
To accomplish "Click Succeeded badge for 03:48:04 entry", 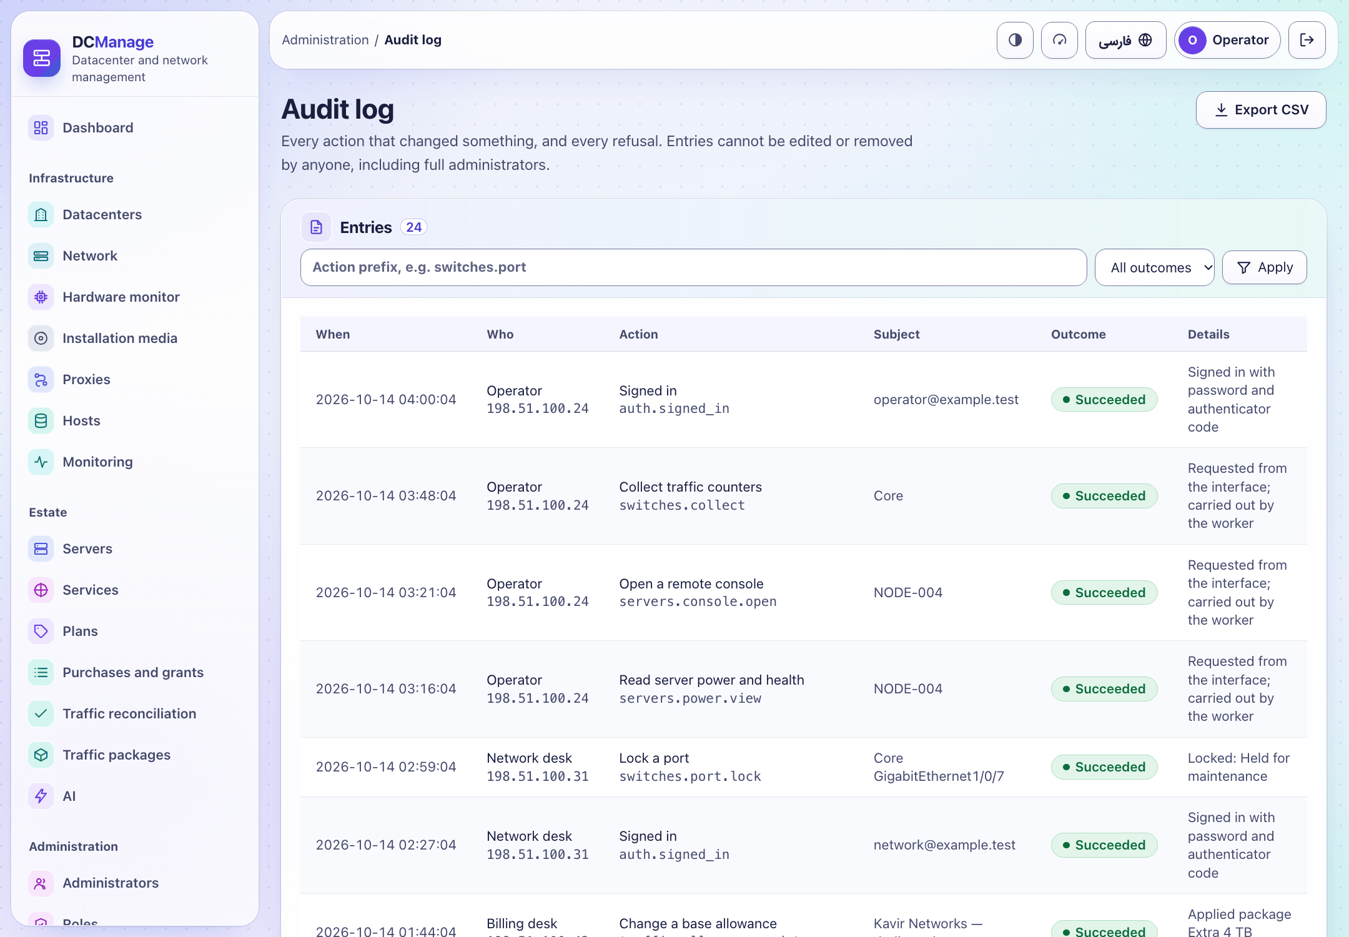I will 1104,496.
